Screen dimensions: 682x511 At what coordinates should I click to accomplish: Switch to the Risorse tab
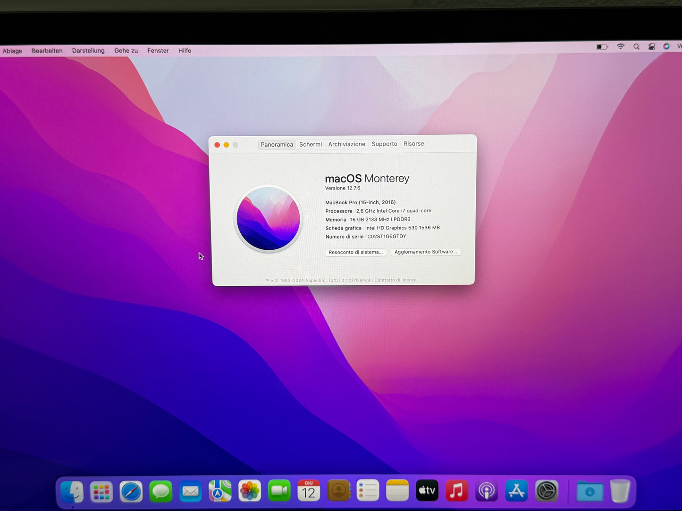click(414, 144)
